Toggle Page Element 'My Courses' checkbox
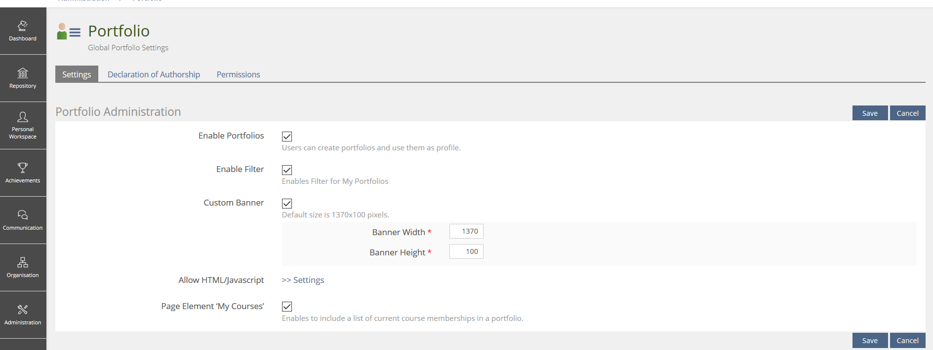 (x=287, y=307)
